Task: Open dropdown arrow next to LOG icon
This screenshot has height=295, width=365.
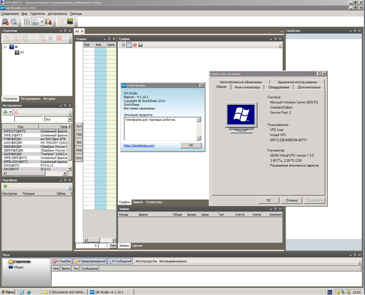Action: [x=42, y=22]
